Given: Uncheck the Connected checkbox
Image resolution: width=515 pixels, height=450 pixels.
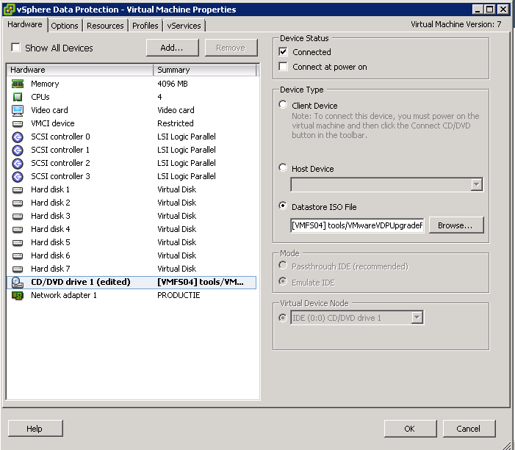Looking at the screenshot, I should click(x=283, y=52).
